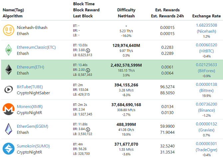
Task: Select the BT: 13.03s block time value
Action: pos(80,45)
